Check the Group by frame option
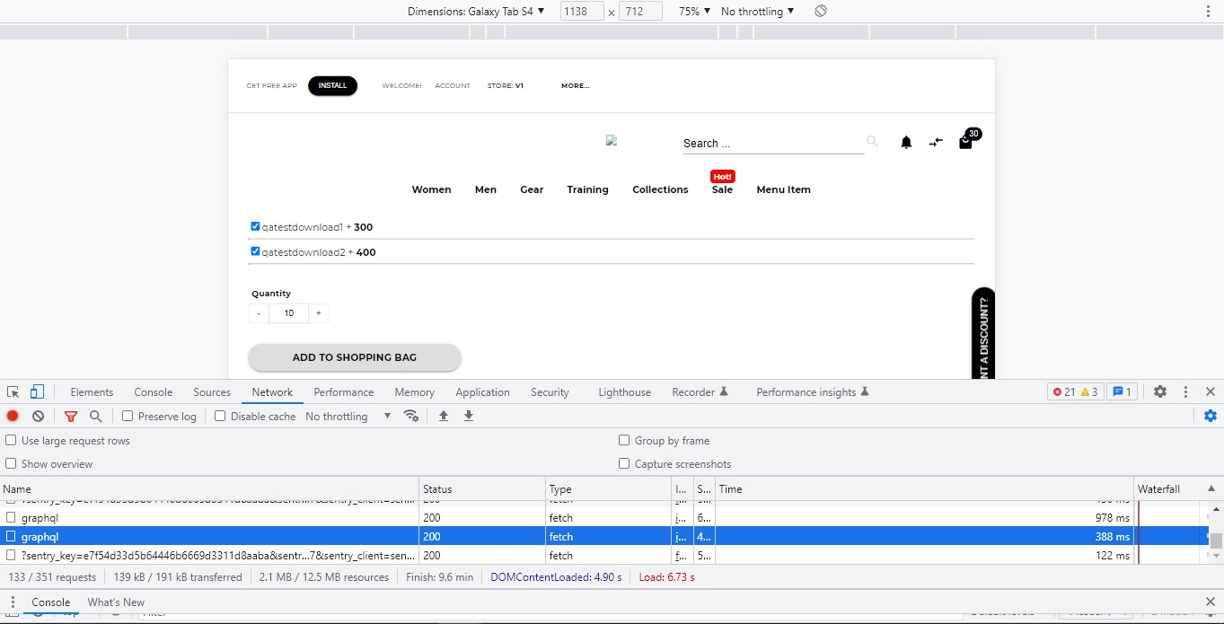Image resolution: width=1224 pixels, height=624 pixels. (x=624, y=440)
